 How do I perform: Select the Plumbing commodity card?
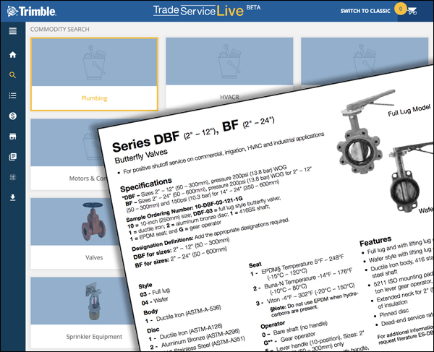point(94,74)
